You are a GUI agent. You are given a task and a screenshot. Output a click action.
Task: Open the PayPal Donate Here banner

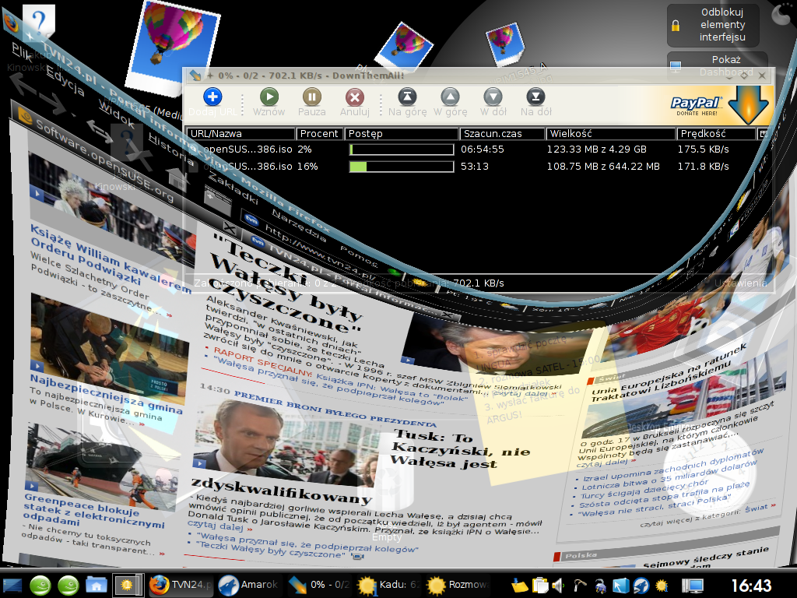(x=720, y=105)
